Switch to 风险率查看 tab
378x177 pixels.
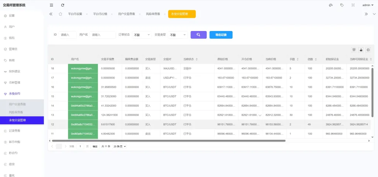click(153, 14)
